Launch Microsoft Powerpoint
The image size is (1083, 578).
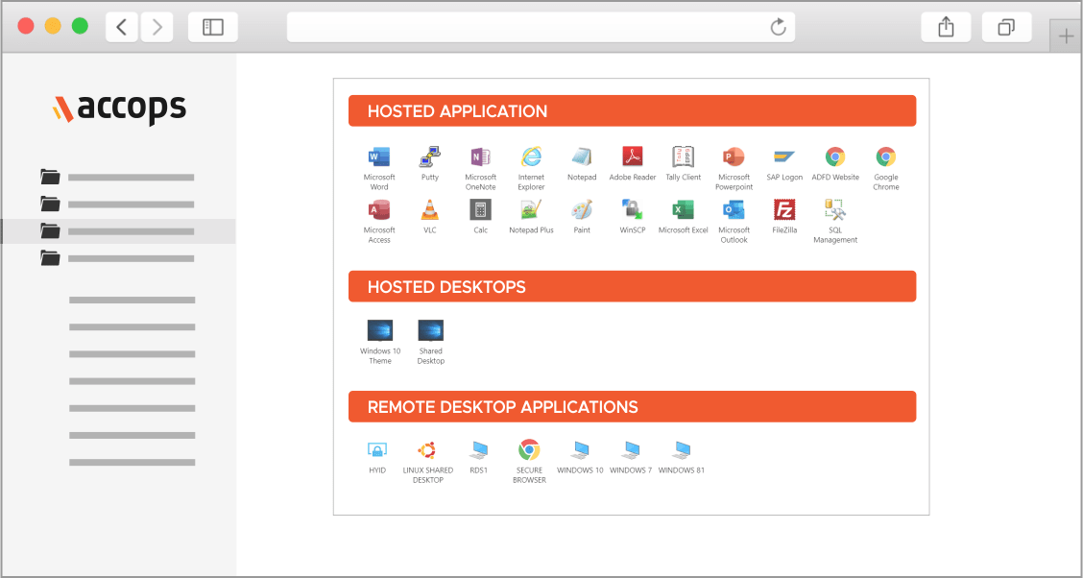(x=734, y=157)
